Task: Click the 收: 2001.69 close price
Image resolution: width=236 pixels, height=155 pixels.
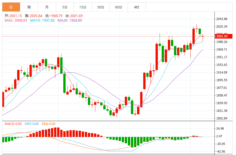Action: pyautogui.click(x=74, y=16)
